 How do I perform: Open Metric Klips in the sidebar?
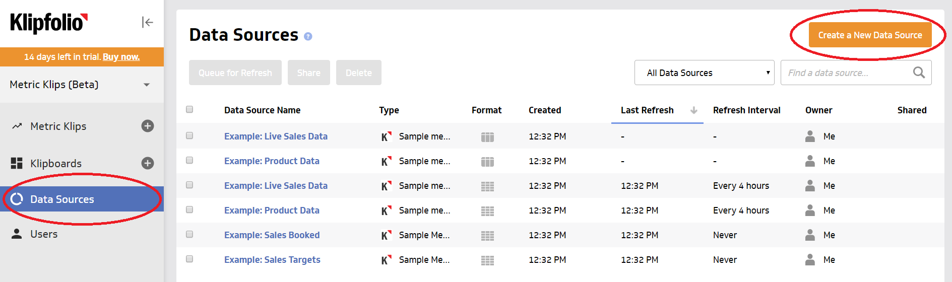(x=58, y=126)
